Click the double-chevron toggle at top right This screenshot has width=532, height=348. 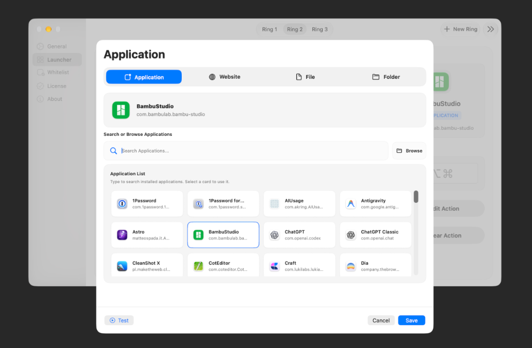490,29
